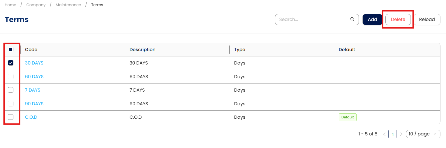This screenshot has width=446, height=148.
Task: Click the search magnifier icon
Action: [352, 19]
